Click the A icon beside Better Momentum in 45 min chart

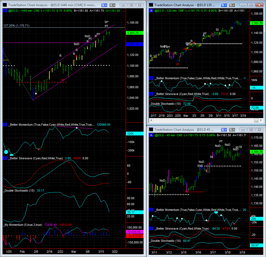[151, 210]
